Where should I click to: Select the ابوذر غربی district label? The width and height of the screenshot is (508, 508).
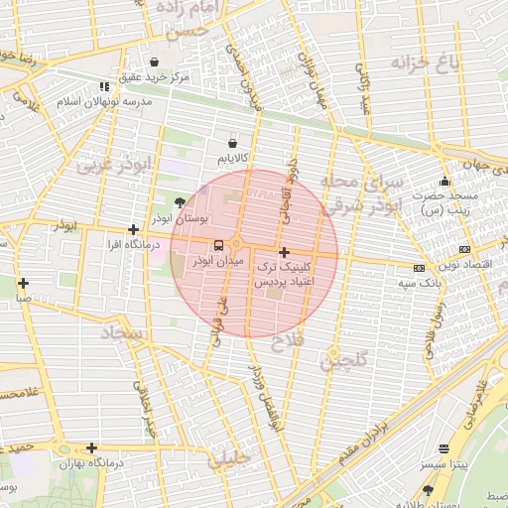point(114,165)
